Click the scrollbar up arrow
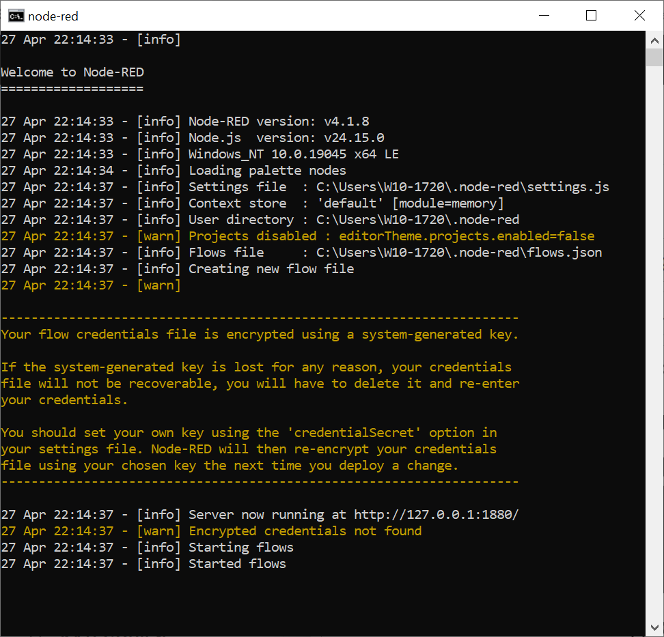This screenshot has width=664, height=637. [x=654, y=41]
